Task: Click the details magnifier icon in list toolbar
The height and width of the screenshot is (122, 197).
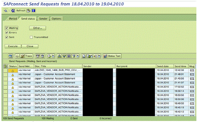Action: [11, 56]
